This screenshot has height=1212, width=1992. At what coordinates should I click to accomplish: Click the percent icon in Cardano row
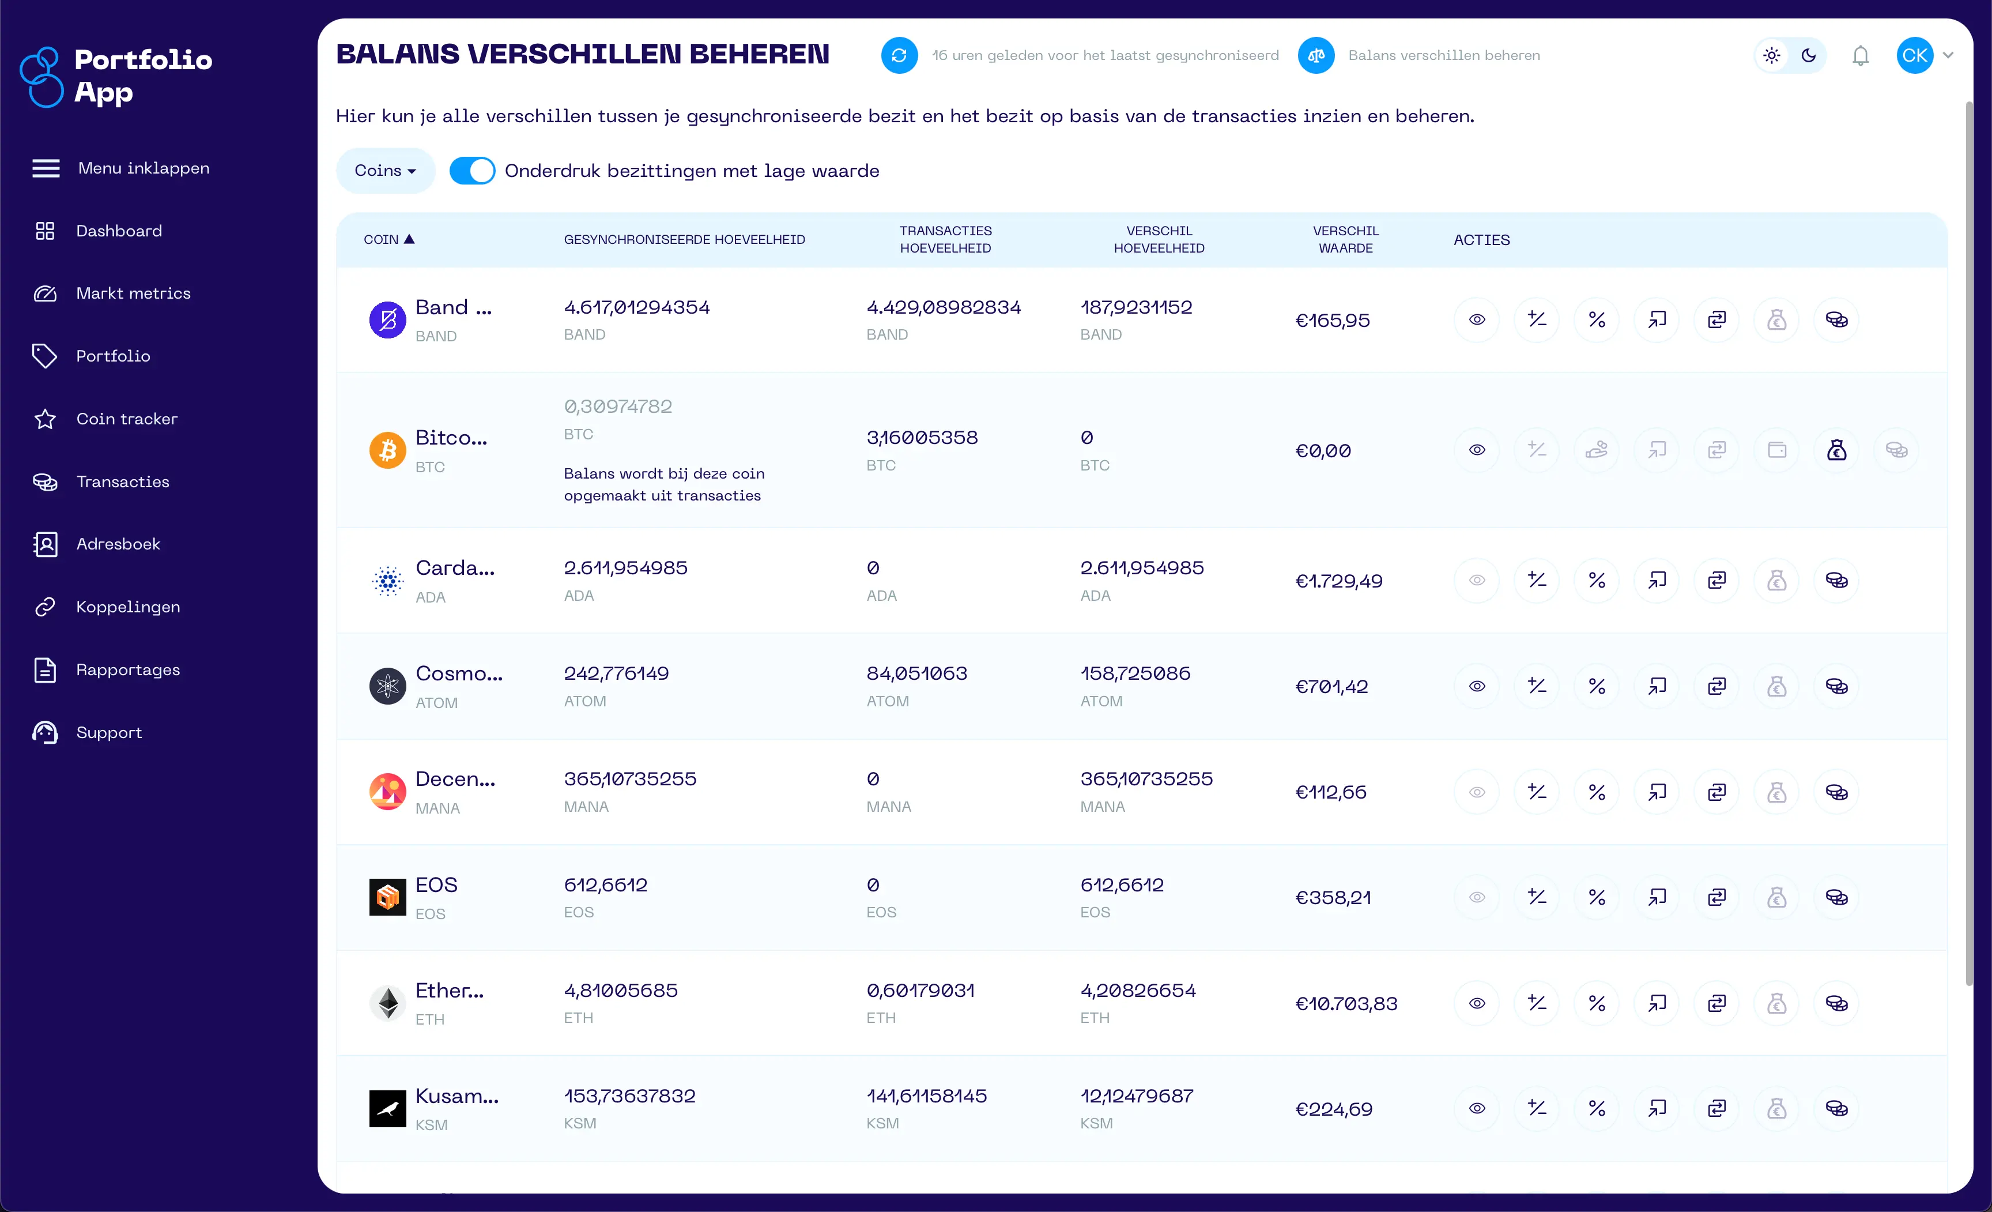point(1596,581)
